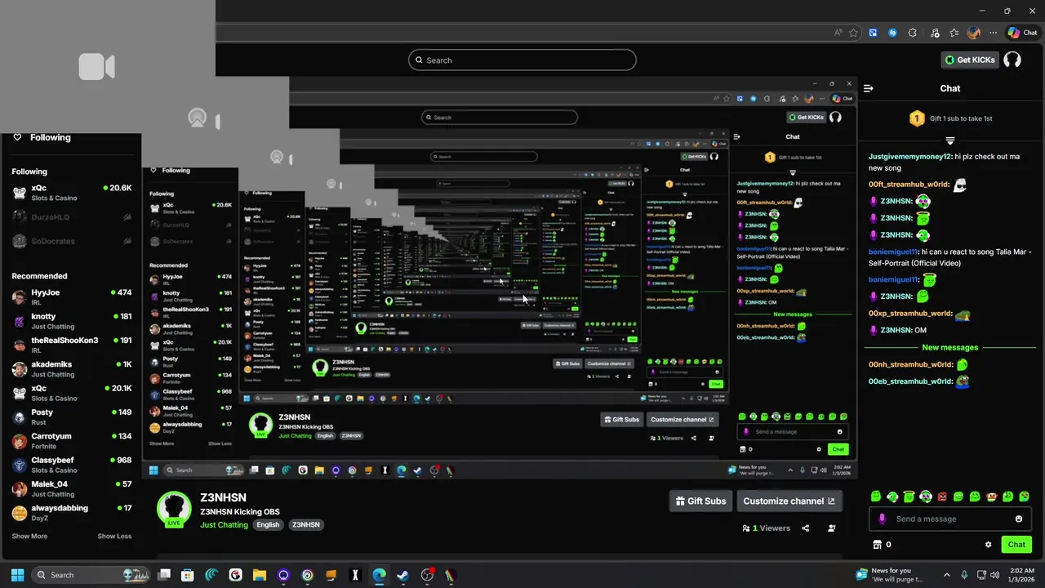Open the offline DurzoHLQ channel in Following
1045x588 pixels.
[x=71, y=217]
